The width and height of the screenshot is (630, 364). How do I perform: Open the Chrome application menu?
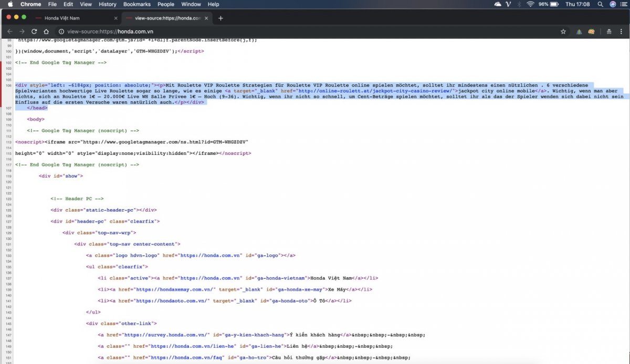pyautogui.click(x=30, y=4)
